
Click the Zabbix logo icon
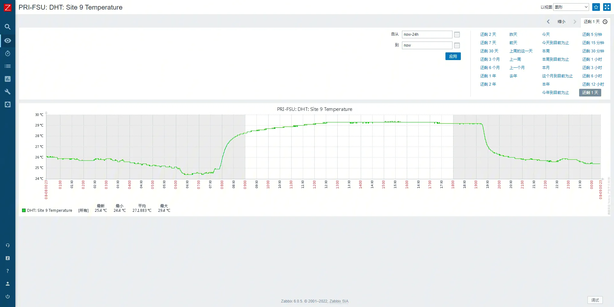point(7,7)
